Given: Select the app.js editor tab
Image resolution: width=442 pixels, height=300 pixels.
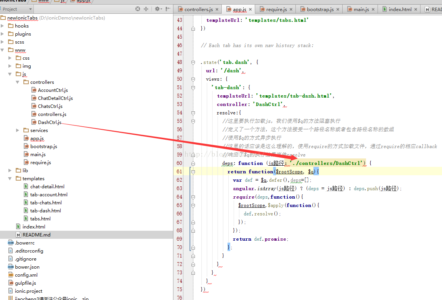Looking at the screenshot, I should [x=239, y=9].
